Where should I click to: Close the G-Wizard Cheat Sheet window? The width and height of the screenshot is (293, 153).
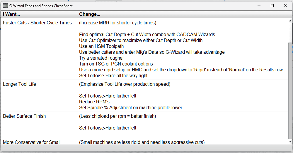pos(286,6)
